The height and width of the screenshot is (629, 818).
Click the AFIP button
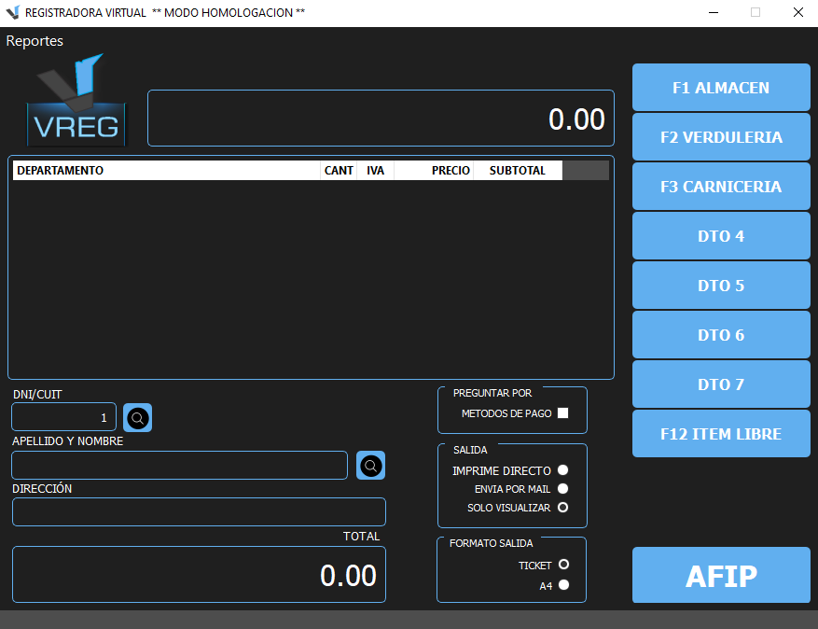pyautogui.click(x=721, y=575)
